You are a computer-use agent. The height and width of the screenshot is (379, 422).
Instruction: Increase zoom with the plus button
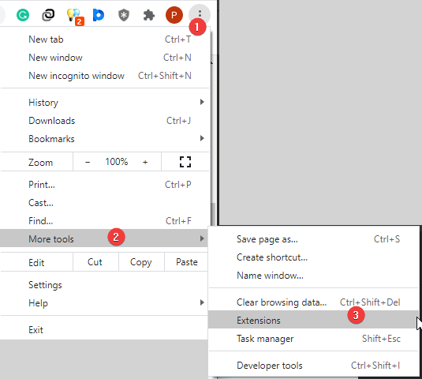click(145, 162)
